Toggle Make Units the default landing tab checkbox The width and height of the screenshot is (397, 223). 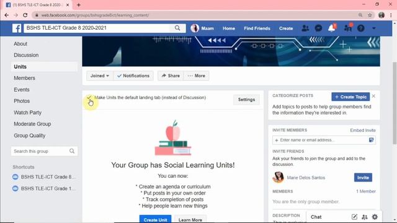click(89, 97)
